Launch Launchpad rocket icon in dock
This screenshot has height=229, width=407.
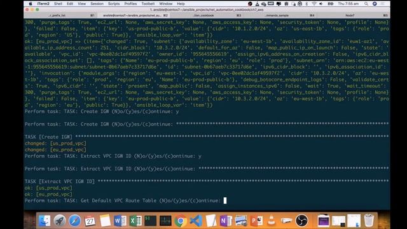point(59,221)
